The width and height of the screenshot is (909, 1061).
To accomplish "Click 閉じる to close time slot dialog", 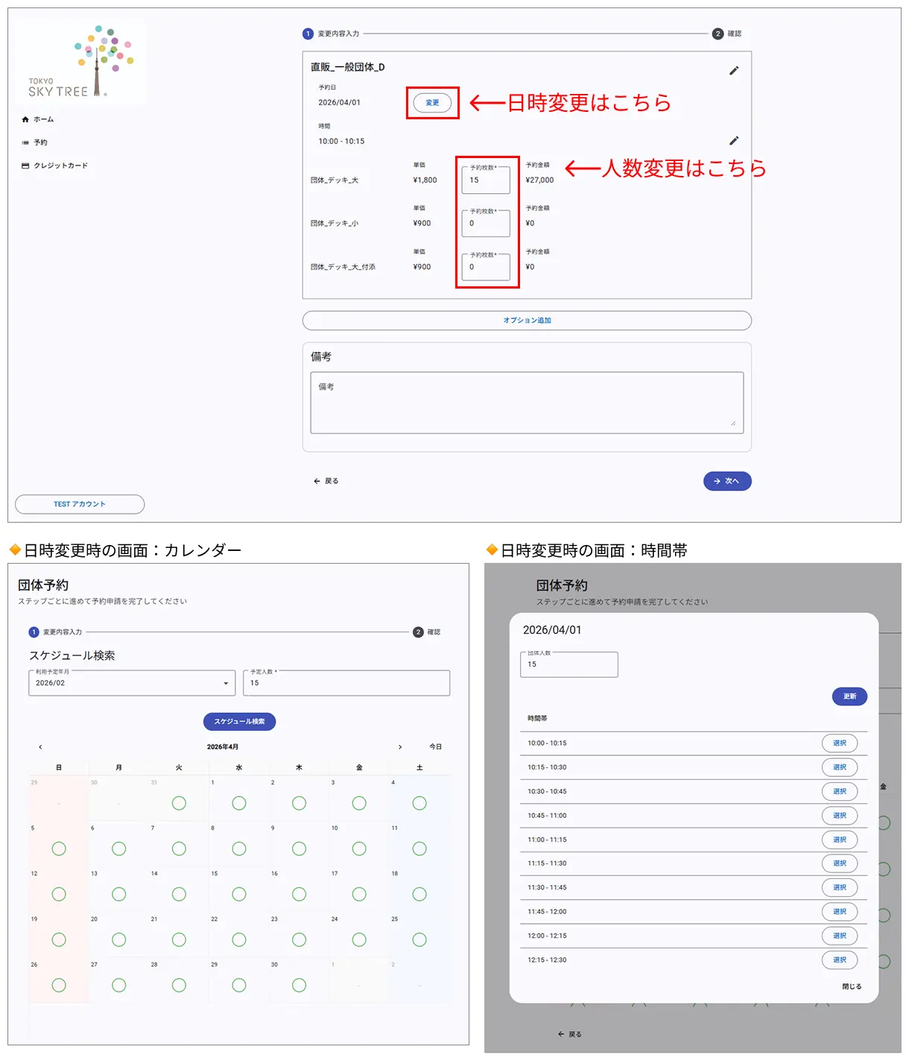I will point(851,986).
